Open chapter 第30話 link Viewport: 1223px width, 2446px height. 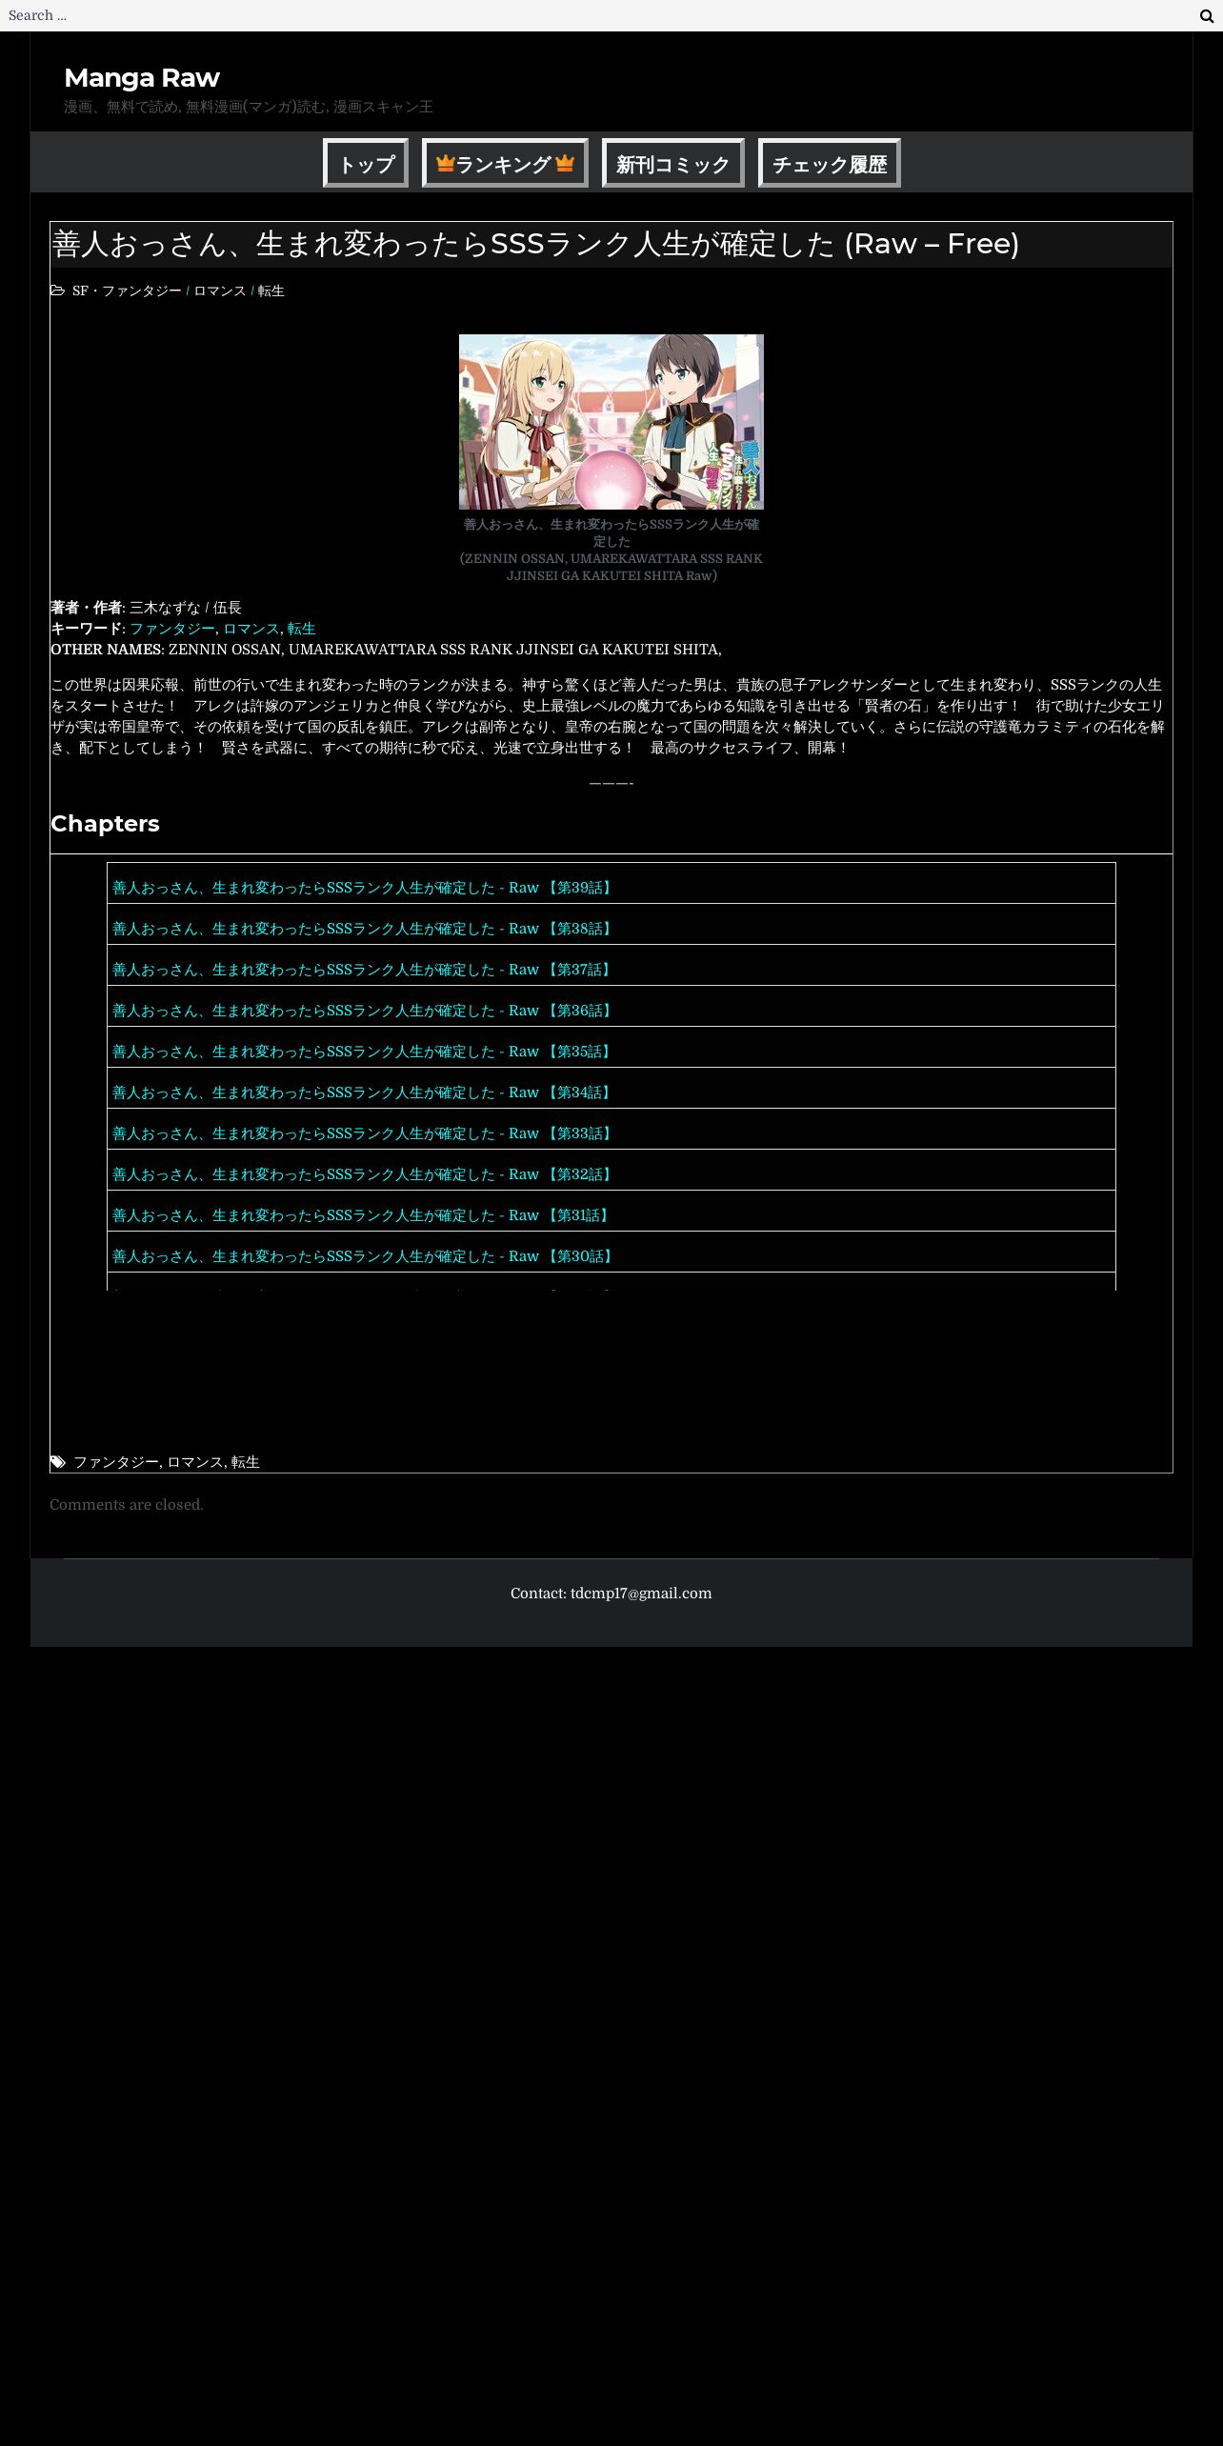tap(364, 1256)
